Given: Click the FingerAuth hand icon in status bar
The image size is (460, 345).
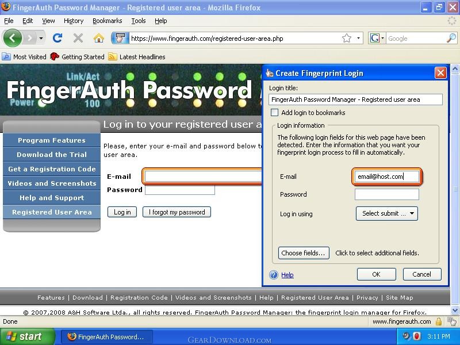Looking at the screenshot, I should tap(452, 321).
